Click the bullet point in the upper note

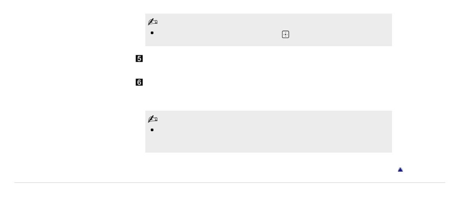pyautogui.click(x=152, y=33)
